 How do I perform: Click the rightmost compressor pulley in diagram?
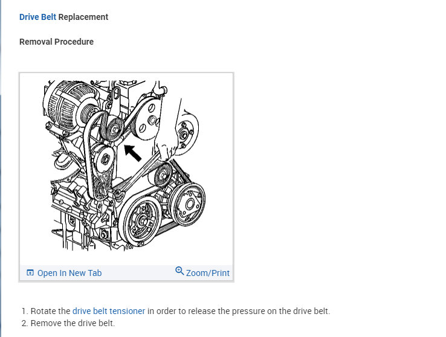click(187, 204)
